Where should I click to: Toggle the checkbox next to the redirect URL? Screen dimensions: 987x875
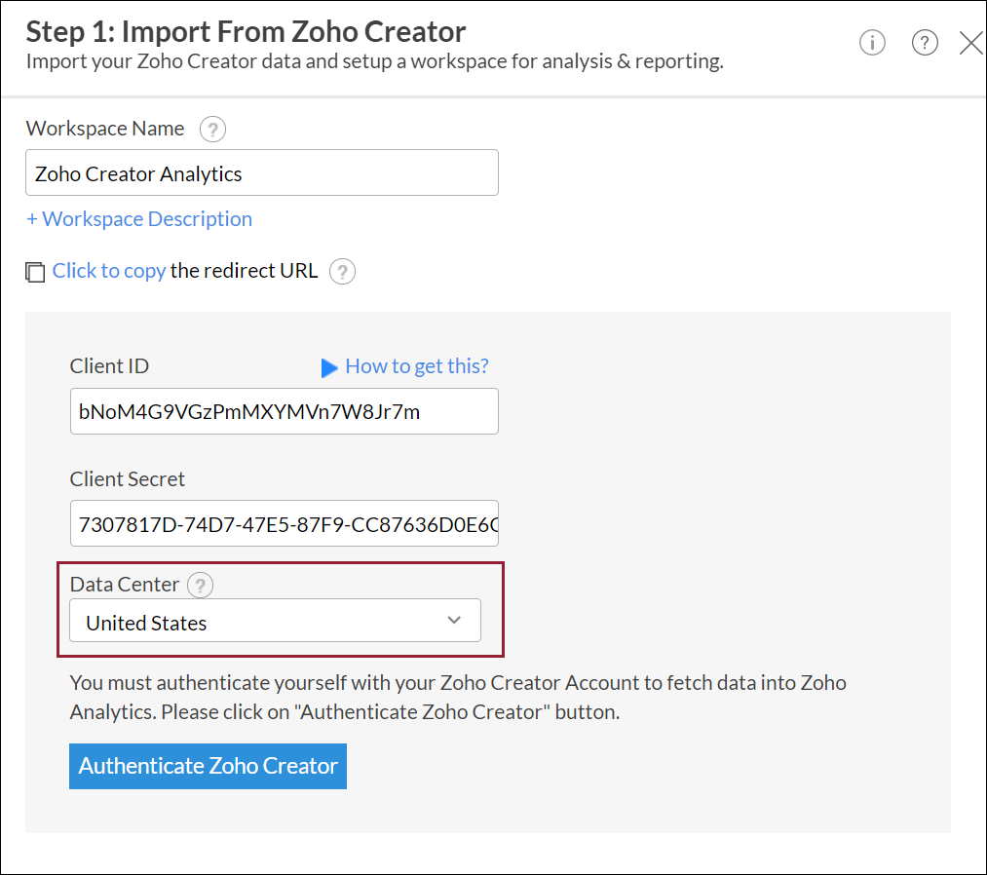click(x=35, y=272)
